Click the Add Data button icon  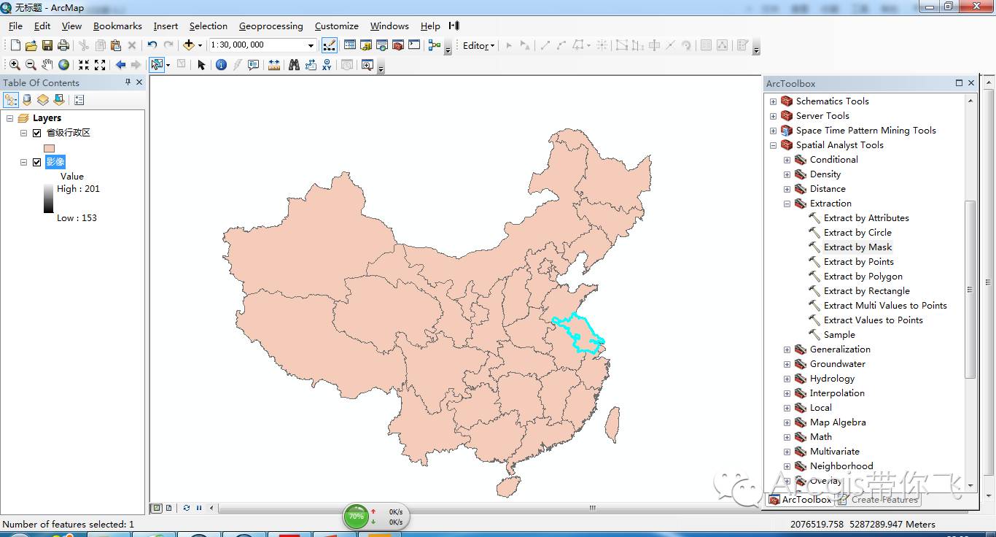click(x=189, y=45)
